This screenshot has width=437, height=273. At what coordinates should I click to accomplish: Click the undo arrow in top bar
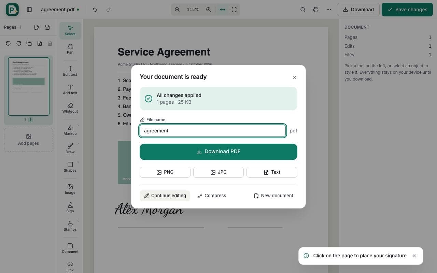point(95,10)
